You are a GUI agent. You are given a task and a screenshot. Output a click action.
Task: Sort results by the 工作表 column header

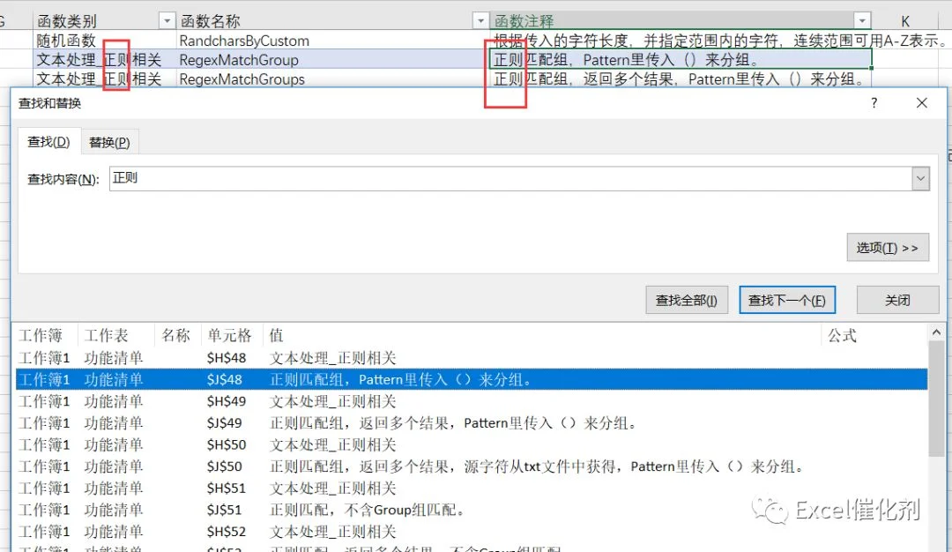coord(116,335)
